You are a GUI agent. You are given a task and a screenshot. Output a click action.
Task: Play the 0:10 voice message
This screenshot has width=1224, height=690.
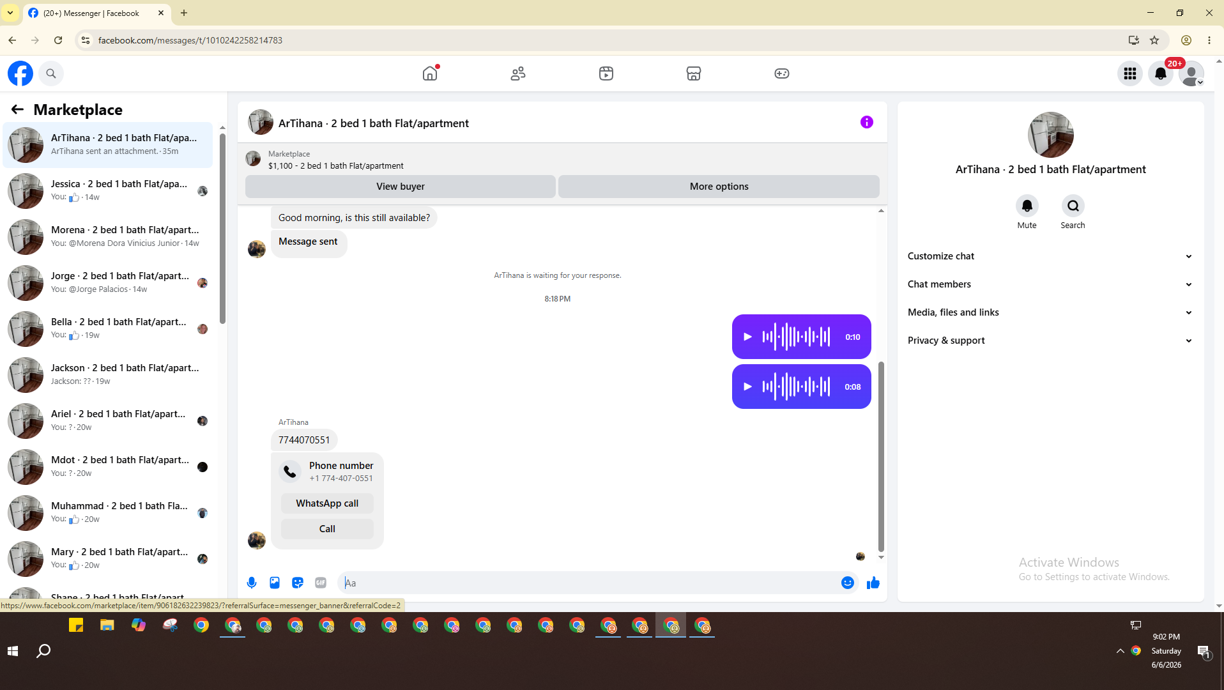pyautogui.click(x=748, y=337)
